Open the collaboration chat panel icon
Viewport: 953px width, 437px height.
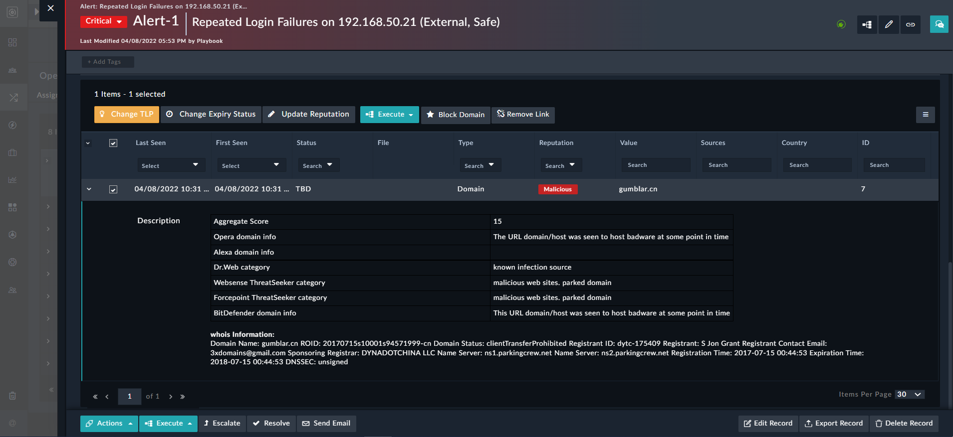(939, 24)
